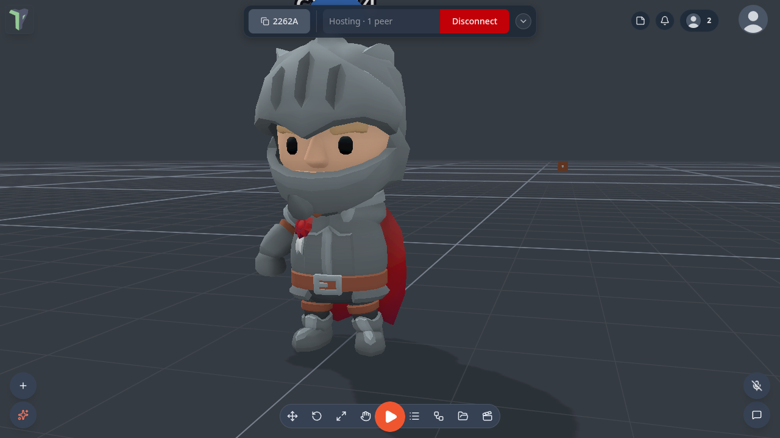
Task: Click the Hosting 1 peer status field
Action: [x=381, y=21]
